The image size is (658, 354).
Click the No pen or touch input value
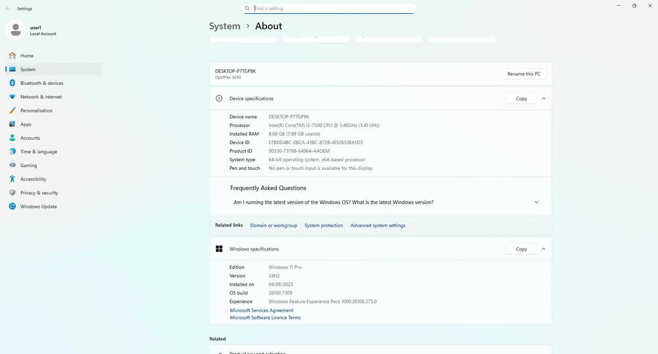tap(320, 168)
